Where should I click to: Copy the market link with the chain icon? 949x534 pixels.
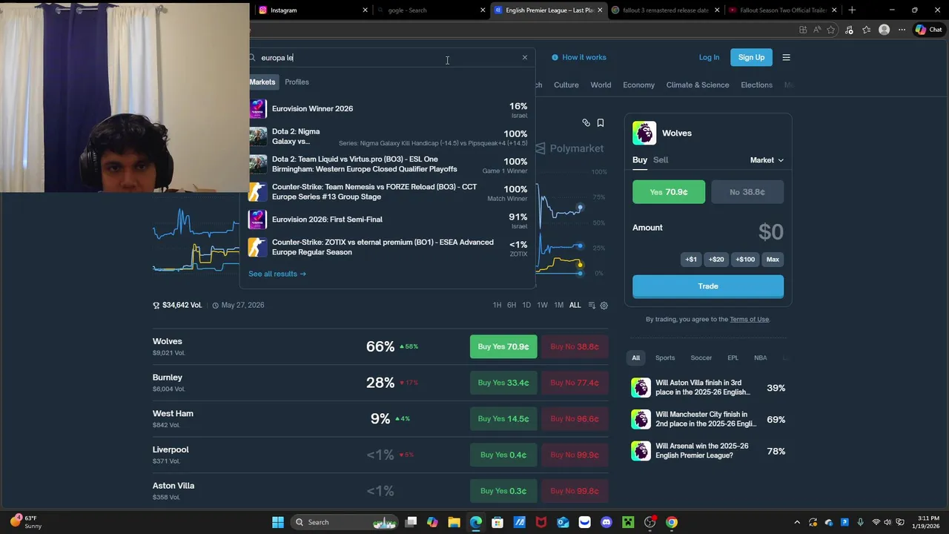click(x=586, y=122)
